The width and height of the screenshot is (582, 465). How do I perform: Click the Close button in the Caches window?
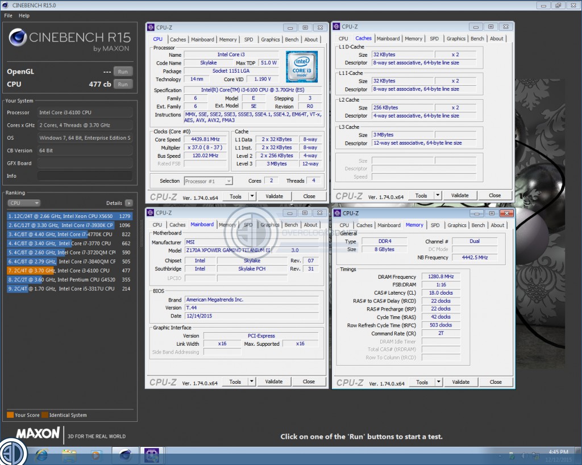coord(495,195)
